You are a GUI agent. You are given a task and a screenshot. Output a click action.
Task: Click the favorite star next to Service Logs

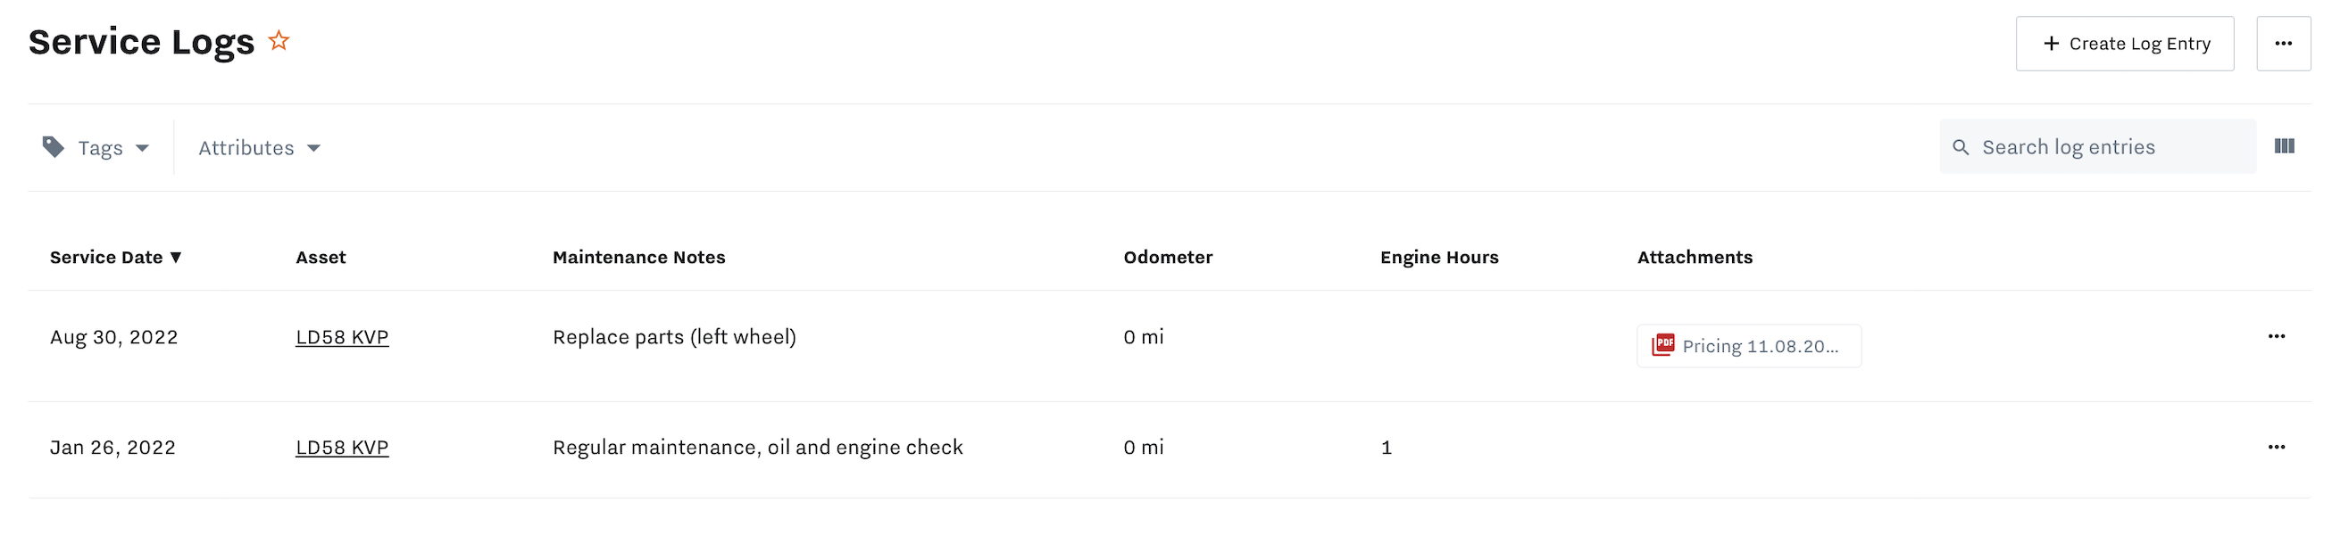[279, 41]
